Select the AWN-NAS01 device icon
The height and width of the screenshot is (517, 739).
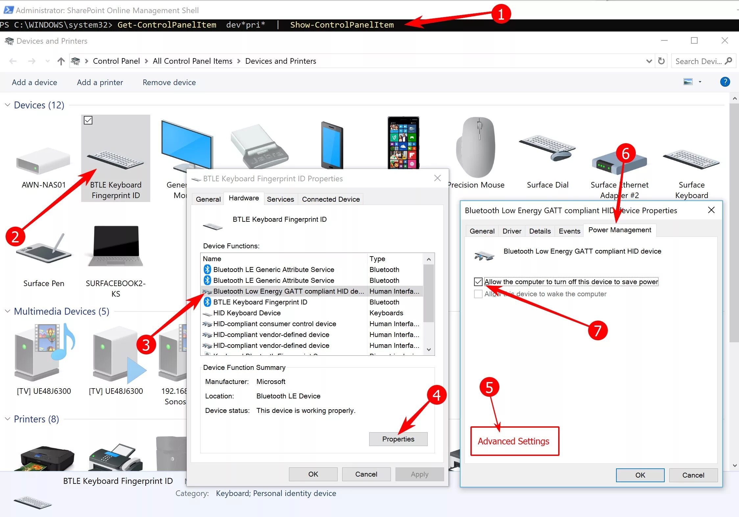pyautogui.click(x=43, y=161)
